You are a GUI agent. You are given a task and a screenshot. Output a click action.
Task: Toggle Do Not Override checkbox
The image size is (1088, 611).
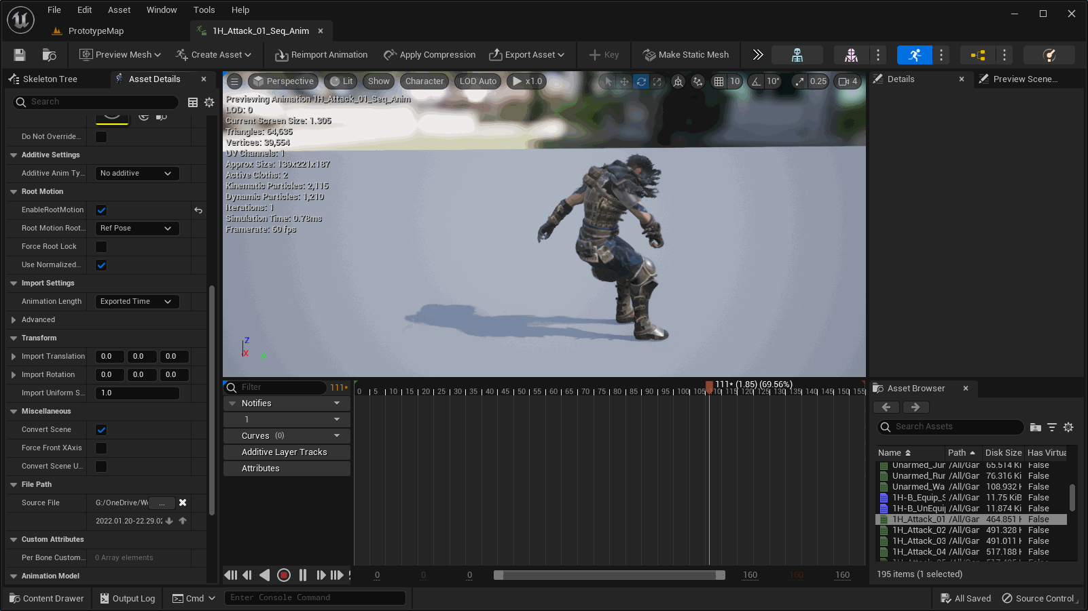click(x=101, y=137)
